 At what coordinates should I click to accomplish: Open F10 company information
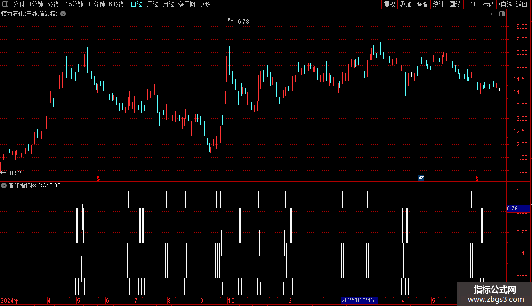click(x=472, y=4)
